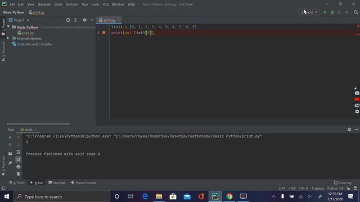The width and height of the screenshot is (360, 202).
Task: Click the Python 3.8 interpreter status
Action: click(x=335, y=189)
